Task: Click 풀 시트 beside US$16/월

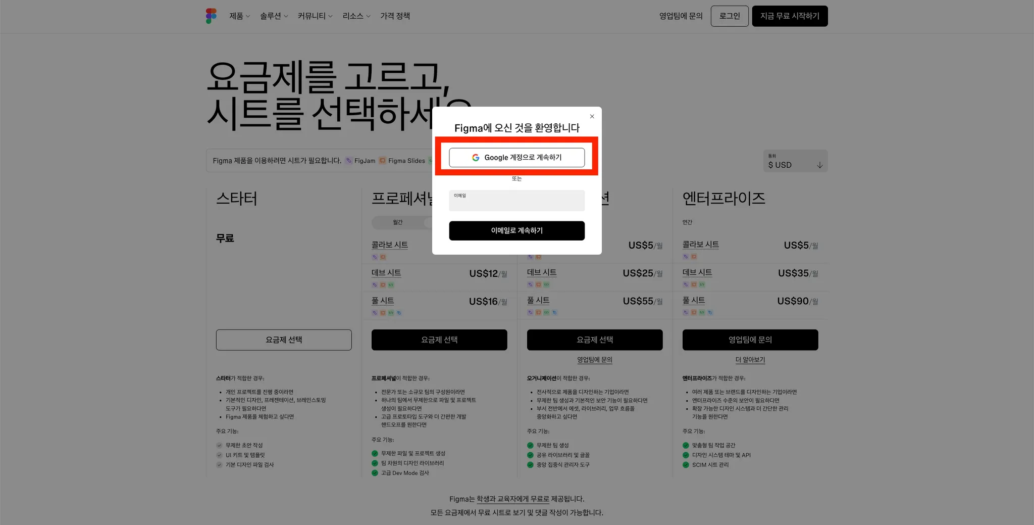Action: click(x=383, y=301)
